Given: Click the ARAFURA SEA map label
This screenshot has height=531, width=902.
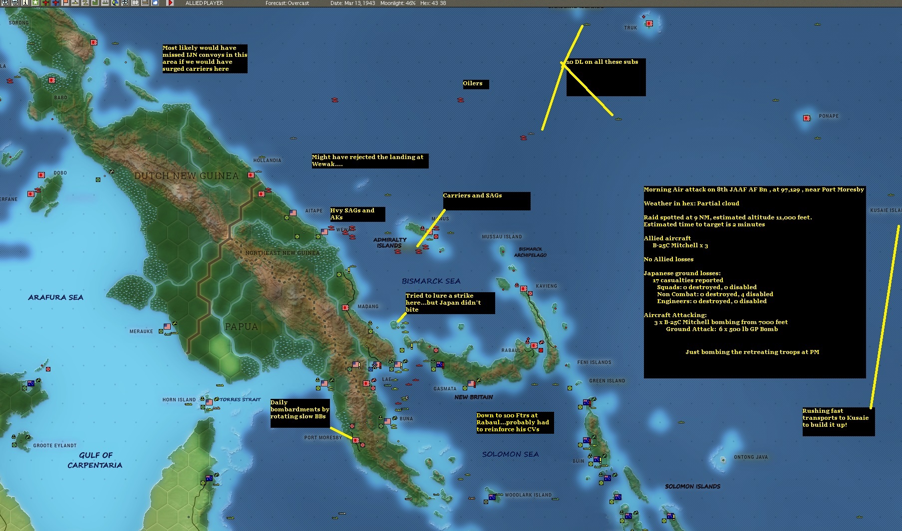Looking at the screenshot, I should 55,297.
